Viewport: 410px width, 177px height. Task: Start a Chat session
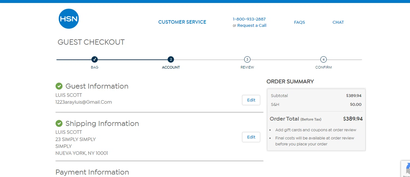coord(338,22)
